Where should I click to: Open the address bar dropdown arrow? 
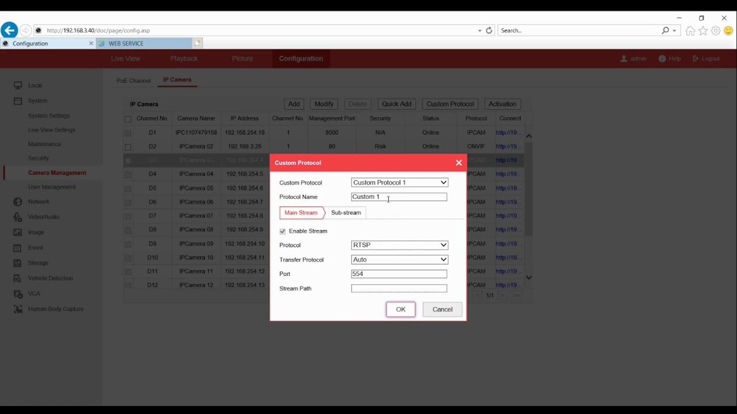coord(480,30)
